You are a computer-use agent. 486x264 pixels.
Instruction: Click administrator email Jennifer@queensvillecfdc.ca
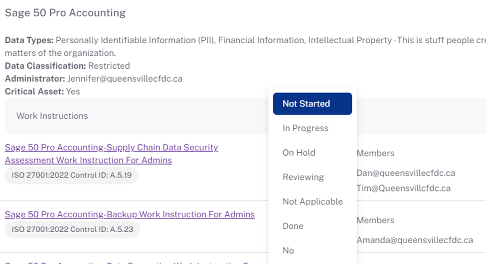click(125, 79)
